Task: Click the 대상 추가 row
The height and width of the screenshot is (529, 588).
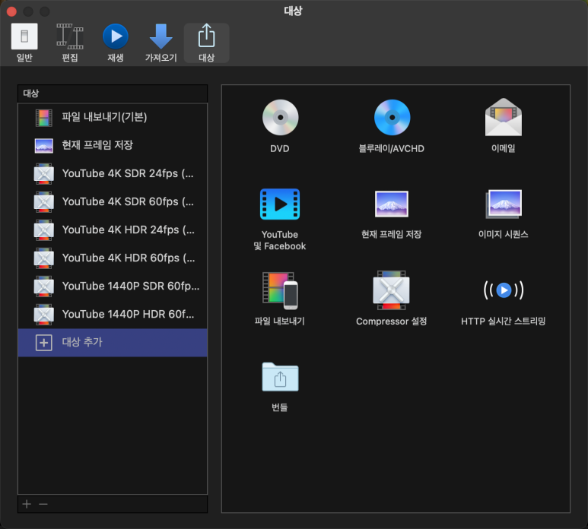Action: [x=113, y=343]
